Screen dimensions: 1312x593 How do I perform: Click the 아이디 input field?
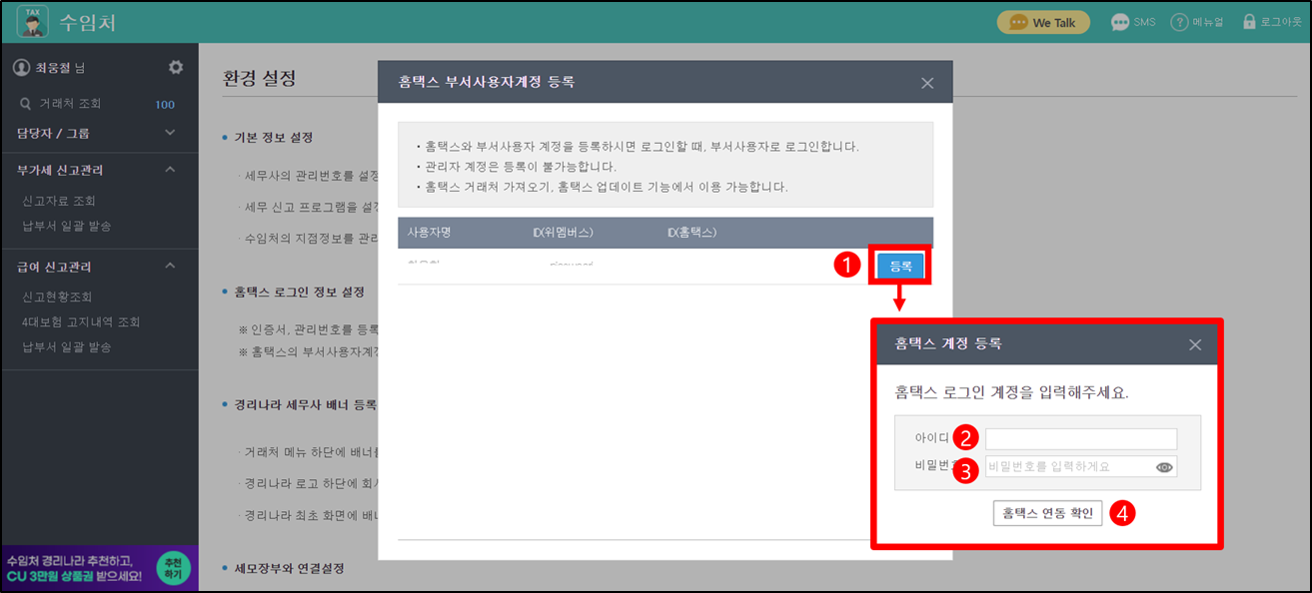(x=1080, y=439)
